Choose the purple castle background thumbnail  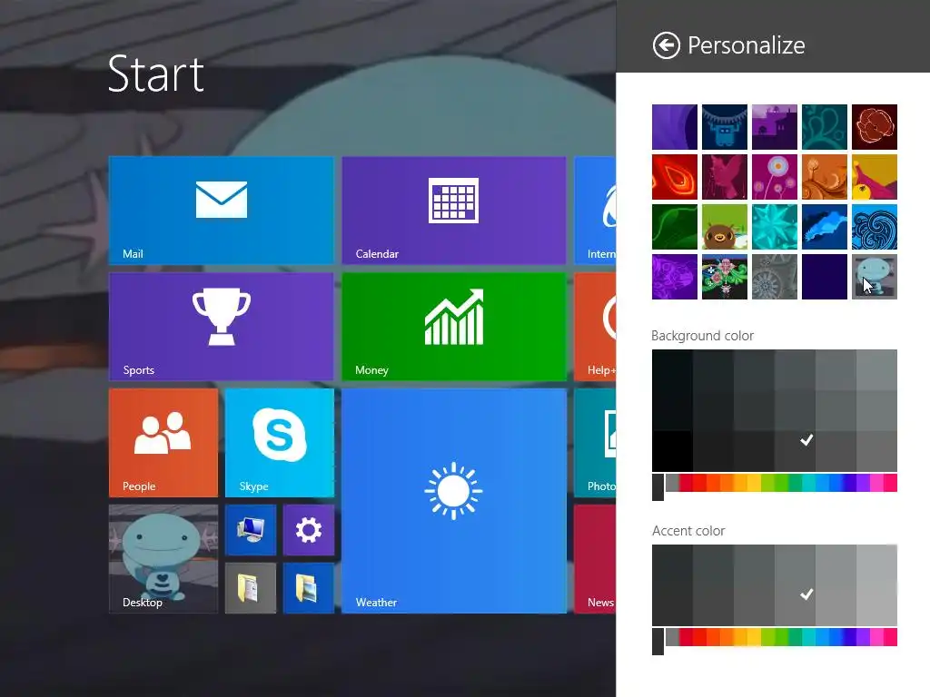(x=774, y=127)
